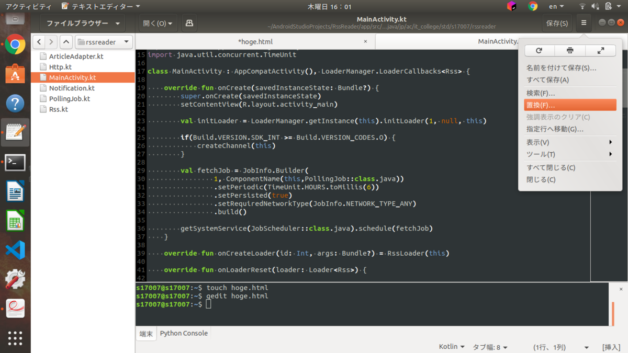The width and height of the screenshot is (628, 353).
Task: Click the print icon in popup menu
Action: pos(570,50)
